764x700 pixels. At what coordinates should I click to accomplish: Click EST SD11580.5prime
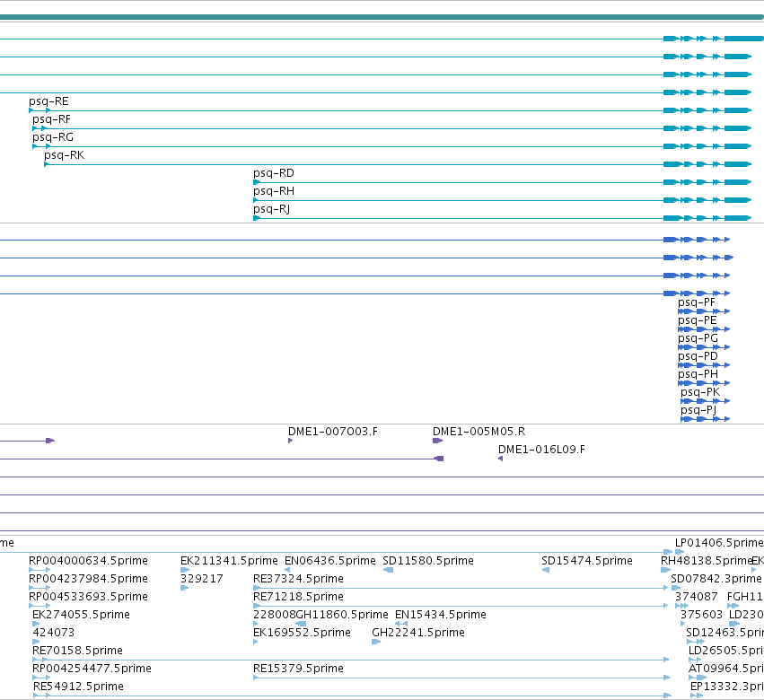428,561
